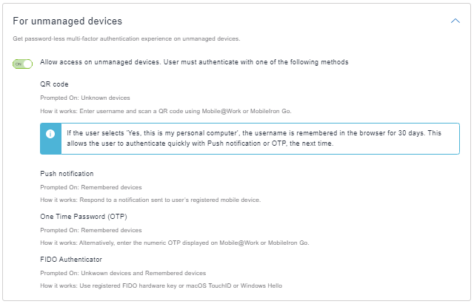This screenshot has width=474, height=304.
Task: Click the blue info icon in the banner
Action: click(50, 134)
